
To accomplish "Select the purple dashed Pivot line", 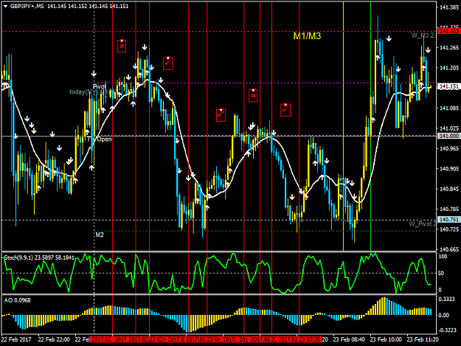I will point(265,83).
